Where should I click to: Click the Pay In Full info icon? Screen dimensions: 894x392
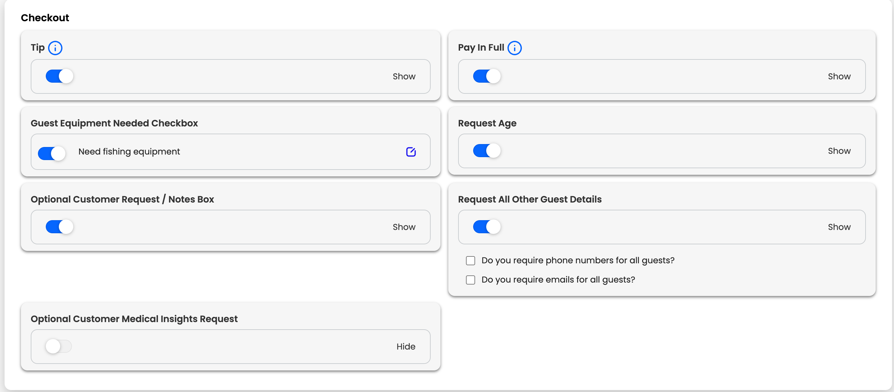point(514,48)
